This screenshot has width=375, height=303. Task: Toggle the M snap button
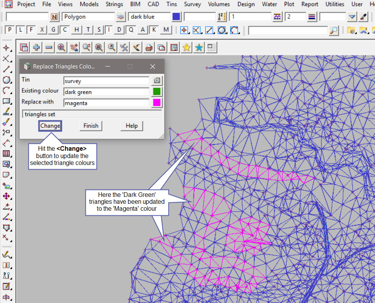tap(166, 30)
